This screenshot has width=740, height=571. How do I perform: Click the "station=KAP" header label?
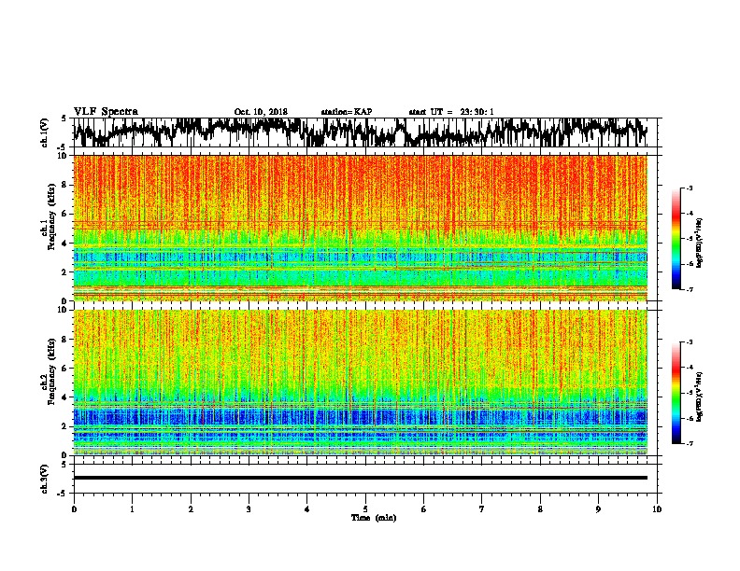point(347,112)
